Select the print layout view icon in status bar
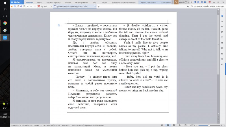This screenshot has height=127, width=226. click(168, 125)
